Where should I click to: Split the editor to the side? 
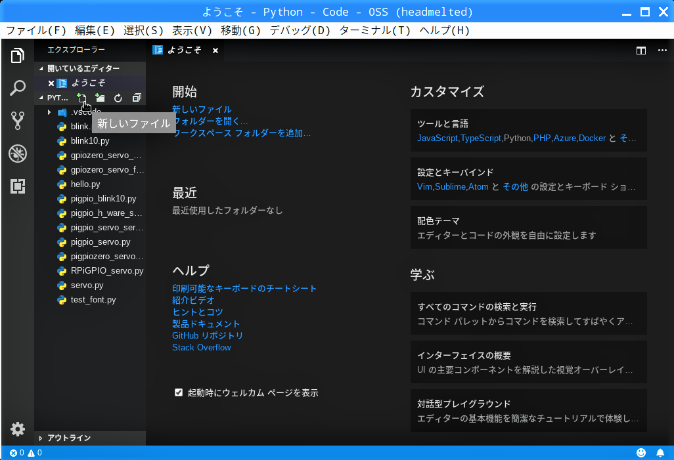click(641, 51)
